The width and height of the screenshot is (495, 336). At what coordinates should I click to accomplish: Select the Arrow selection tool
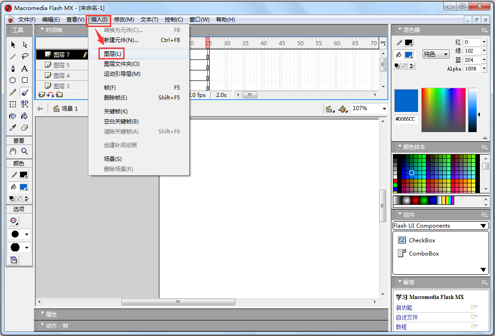click(13, 45)
